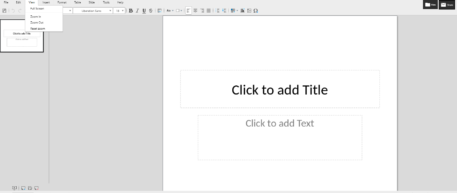Screen dimensions: 457x193
Task: Open the special character omega icon
Action: [256, 11]
